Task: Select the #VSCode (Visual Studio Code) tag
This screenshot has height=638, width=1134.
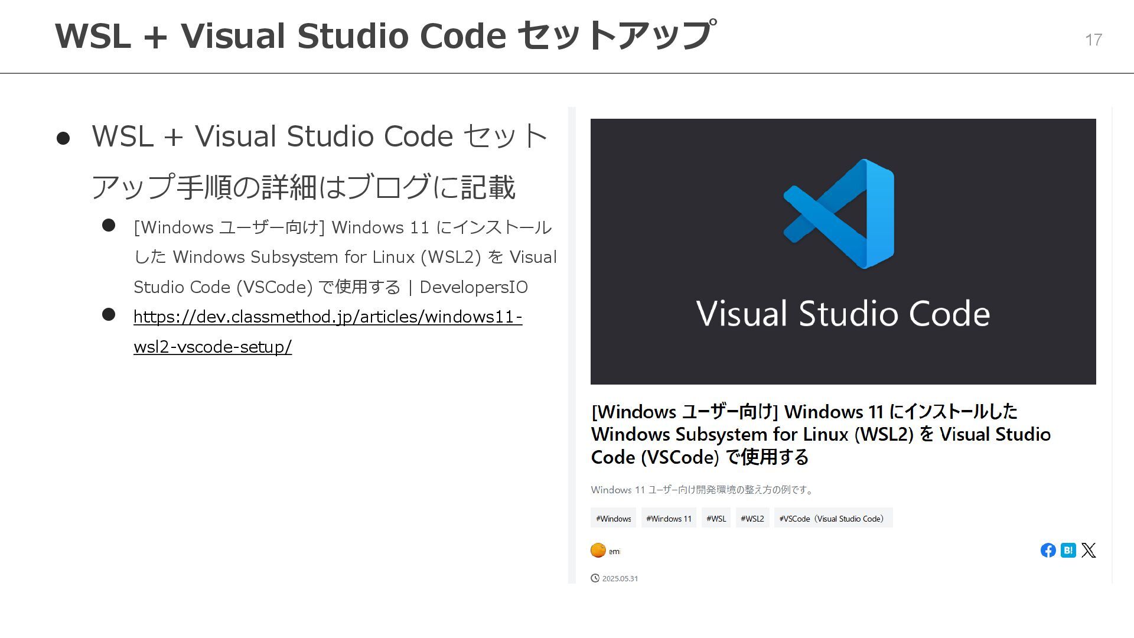Action: pyautogui.click(x=833, y=518)
